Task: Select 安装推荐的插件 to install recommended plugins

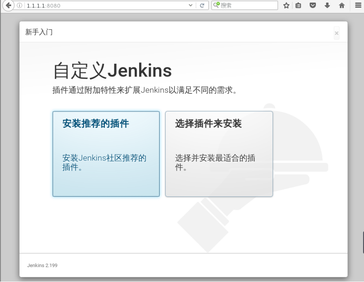Action: point(106,154)
